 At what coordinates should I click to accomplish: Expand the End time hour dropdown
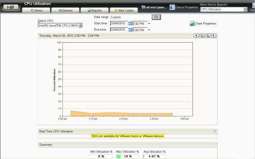pyautogui.click(x=149, y=30)
